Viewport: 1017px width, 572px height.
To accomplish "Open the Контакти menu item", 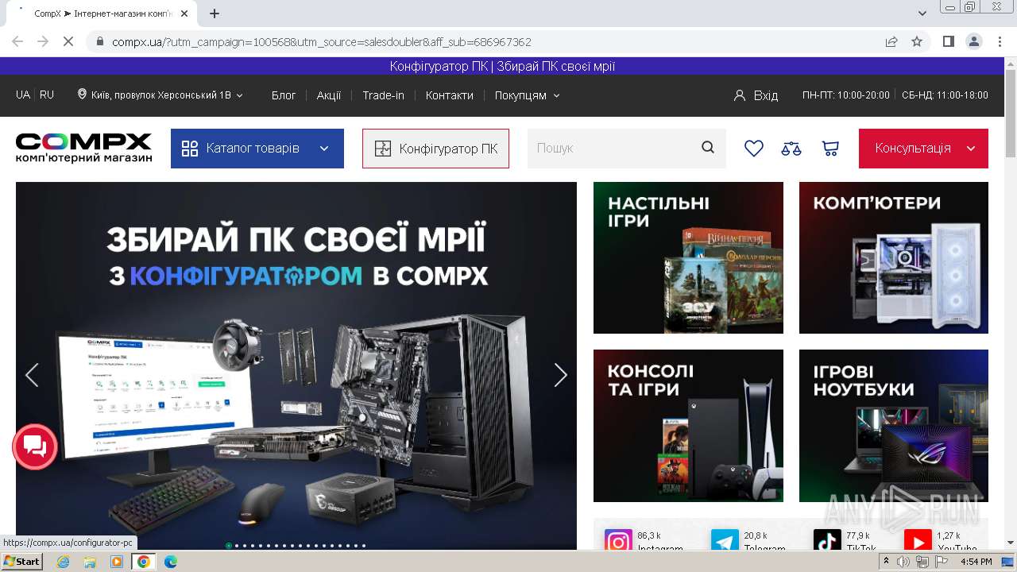I will click(x=449, y=95).
